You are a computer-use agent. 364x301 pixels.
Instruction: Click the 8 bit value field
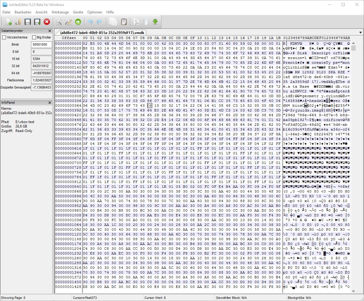(x=41, y=52)
